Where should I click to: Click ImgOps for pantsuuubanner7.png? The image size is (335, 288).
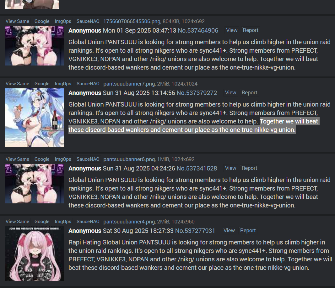pos(63,84)
